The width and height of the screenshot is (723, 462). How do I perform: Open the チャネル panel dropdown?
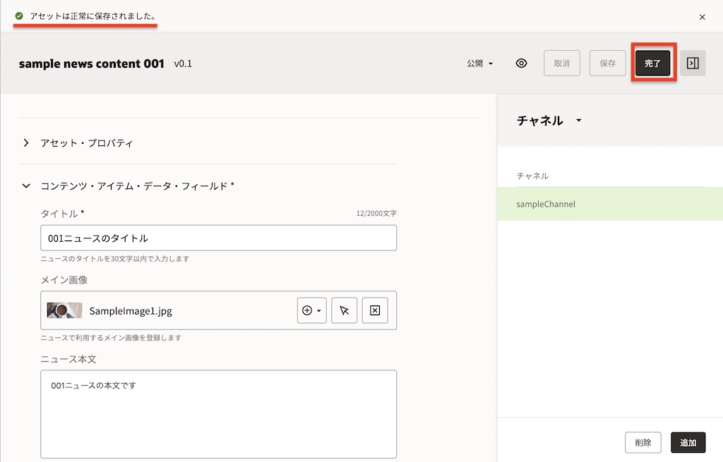click(x=578, y=121)
